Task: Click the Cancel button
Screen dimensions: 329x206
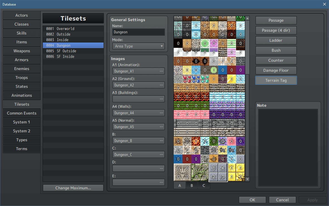Action: click(283, 200)
